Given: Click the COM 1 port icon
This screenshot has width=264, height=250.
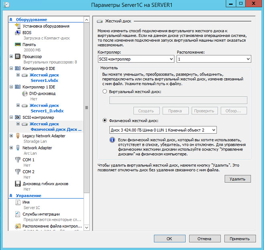Looking at the screenshot, I should click(x=18, y=160).
